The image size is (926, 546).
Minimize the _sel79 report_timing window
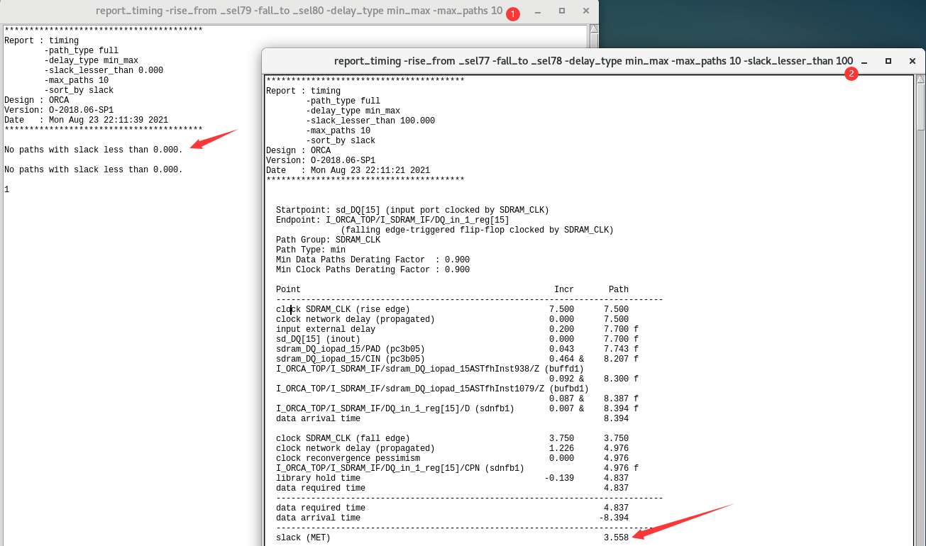[x=538, y=11]
